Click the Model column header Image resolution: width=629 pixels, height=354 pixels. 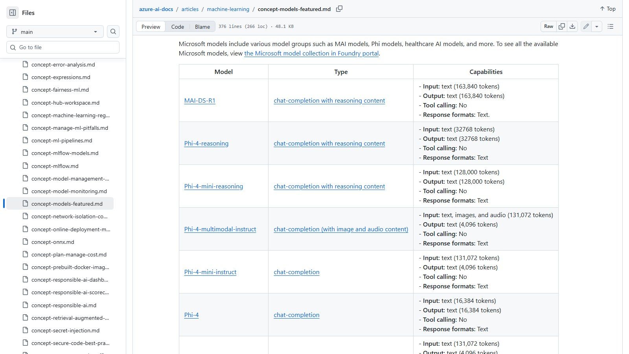point(224,72)
